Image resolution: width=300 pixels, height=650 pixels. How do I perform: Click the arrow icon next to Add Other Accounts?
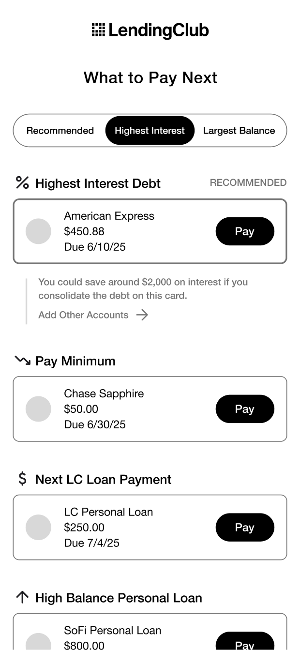coord(142,315)
